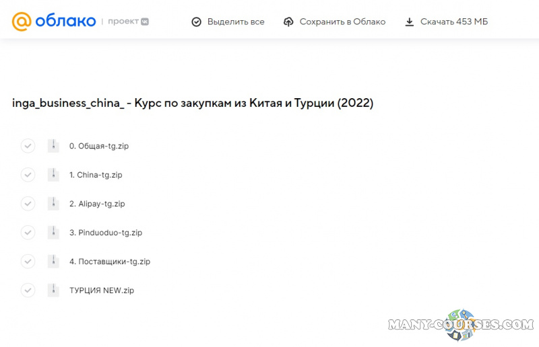The width and height of the screenshot is (539, 347).
Task: Tick the checkbox for 0. Общая-tg.zip
Action: point(28,146)
